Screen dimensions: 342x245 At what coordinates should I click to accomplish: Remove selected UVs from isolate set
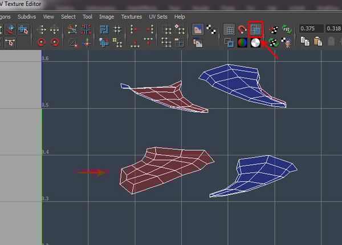(180, 42)
